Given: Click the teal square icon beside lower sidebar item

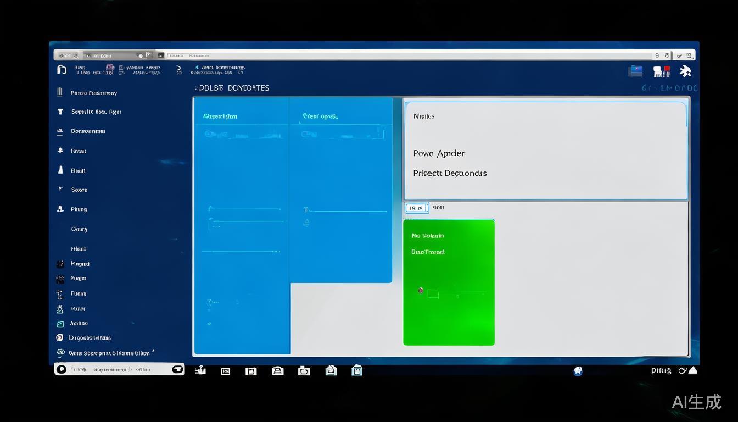Looking at the screenshot, I should click(60, 324).
